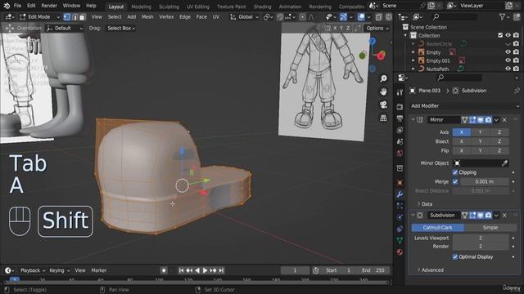Open Add Modifier dropdown
The height and width of the screenshot is (294, 524).
pyautogui.click(x=464, y=105)
